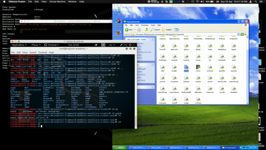Select the recognize file icon
The image size is (266, 150).
click(x=174, y=79)
